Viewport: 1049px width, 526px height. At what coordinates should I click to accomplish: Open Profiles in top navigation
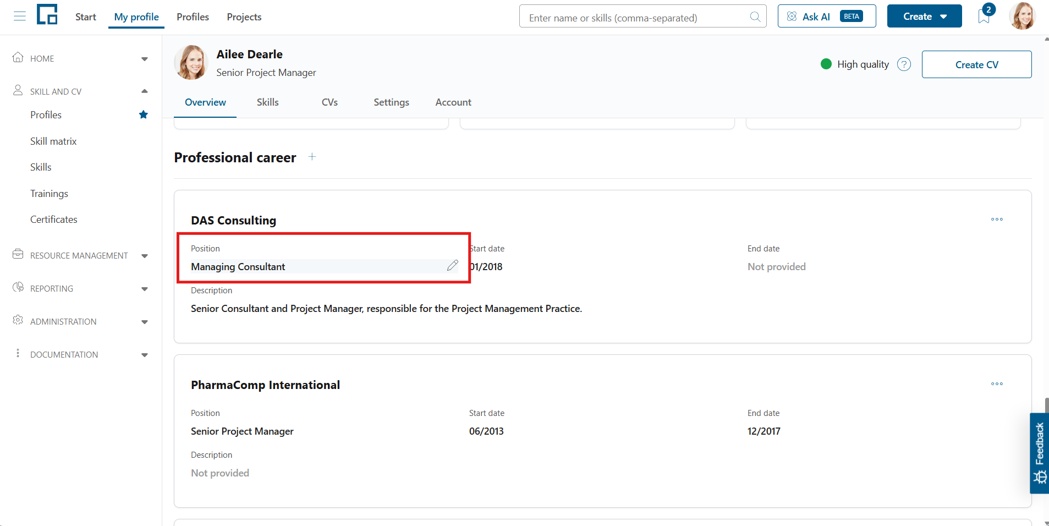click(x=193, y=17)
